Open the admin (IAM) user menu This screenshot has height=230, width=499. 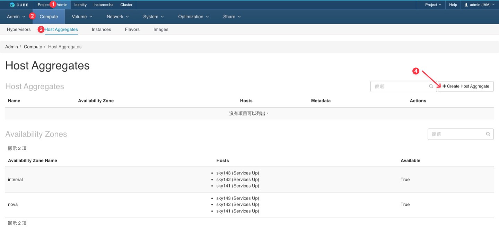point(480,5)
